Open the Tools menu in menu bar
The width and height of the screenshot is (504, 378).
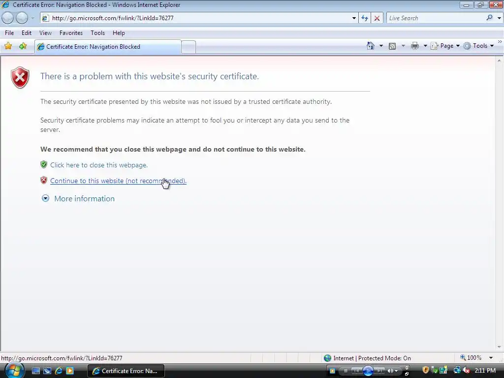(x=98, y=33)
